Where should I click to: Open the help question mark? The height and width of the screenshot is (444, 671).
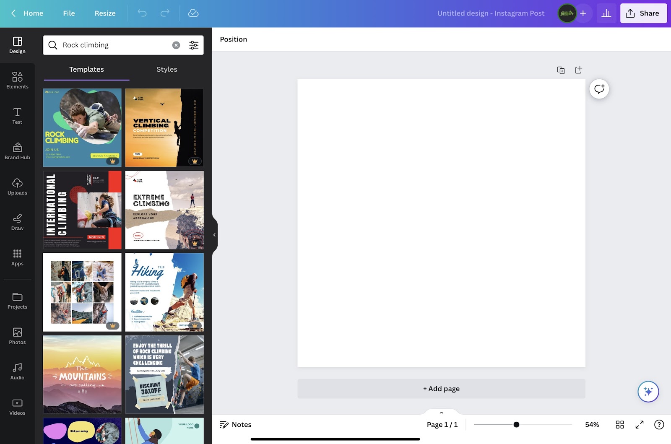coord(659,425)
